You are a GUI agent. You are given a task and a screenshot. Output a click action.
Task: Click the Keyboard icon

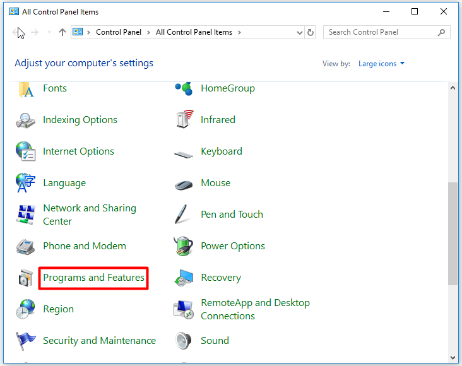point(184,154)
